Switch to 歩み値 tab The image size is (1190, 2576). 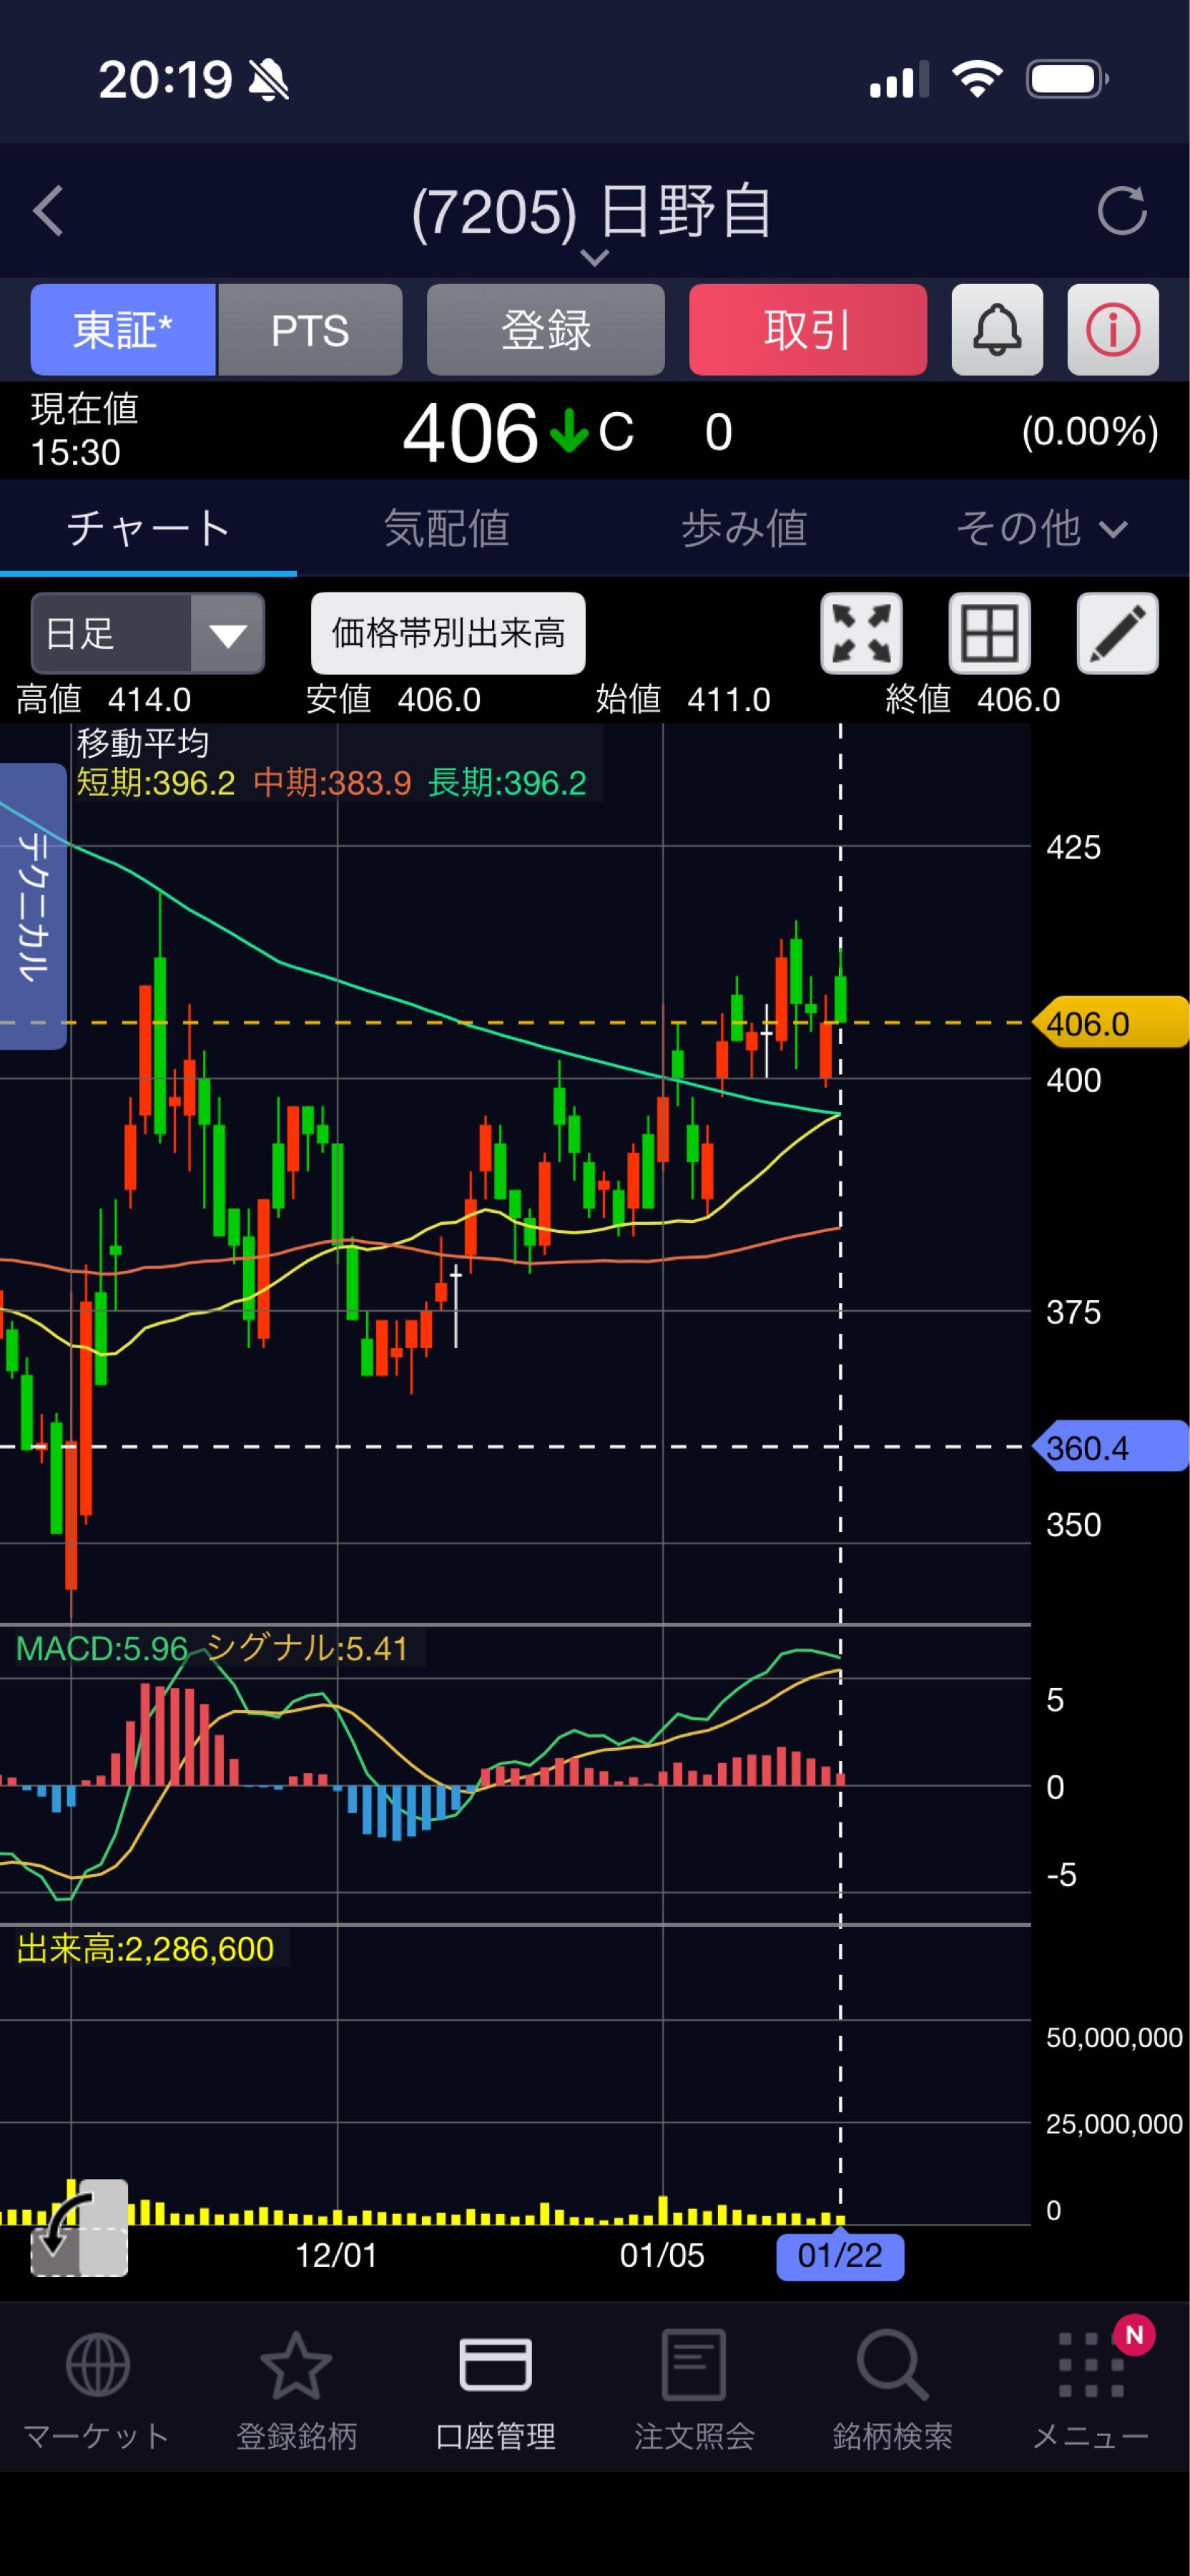coord(743,528)
